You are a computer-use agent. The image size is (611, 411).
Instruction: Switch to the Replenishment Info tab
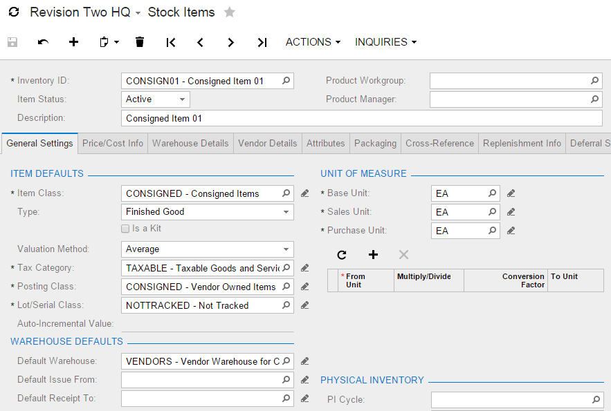(x=522, y=144)
